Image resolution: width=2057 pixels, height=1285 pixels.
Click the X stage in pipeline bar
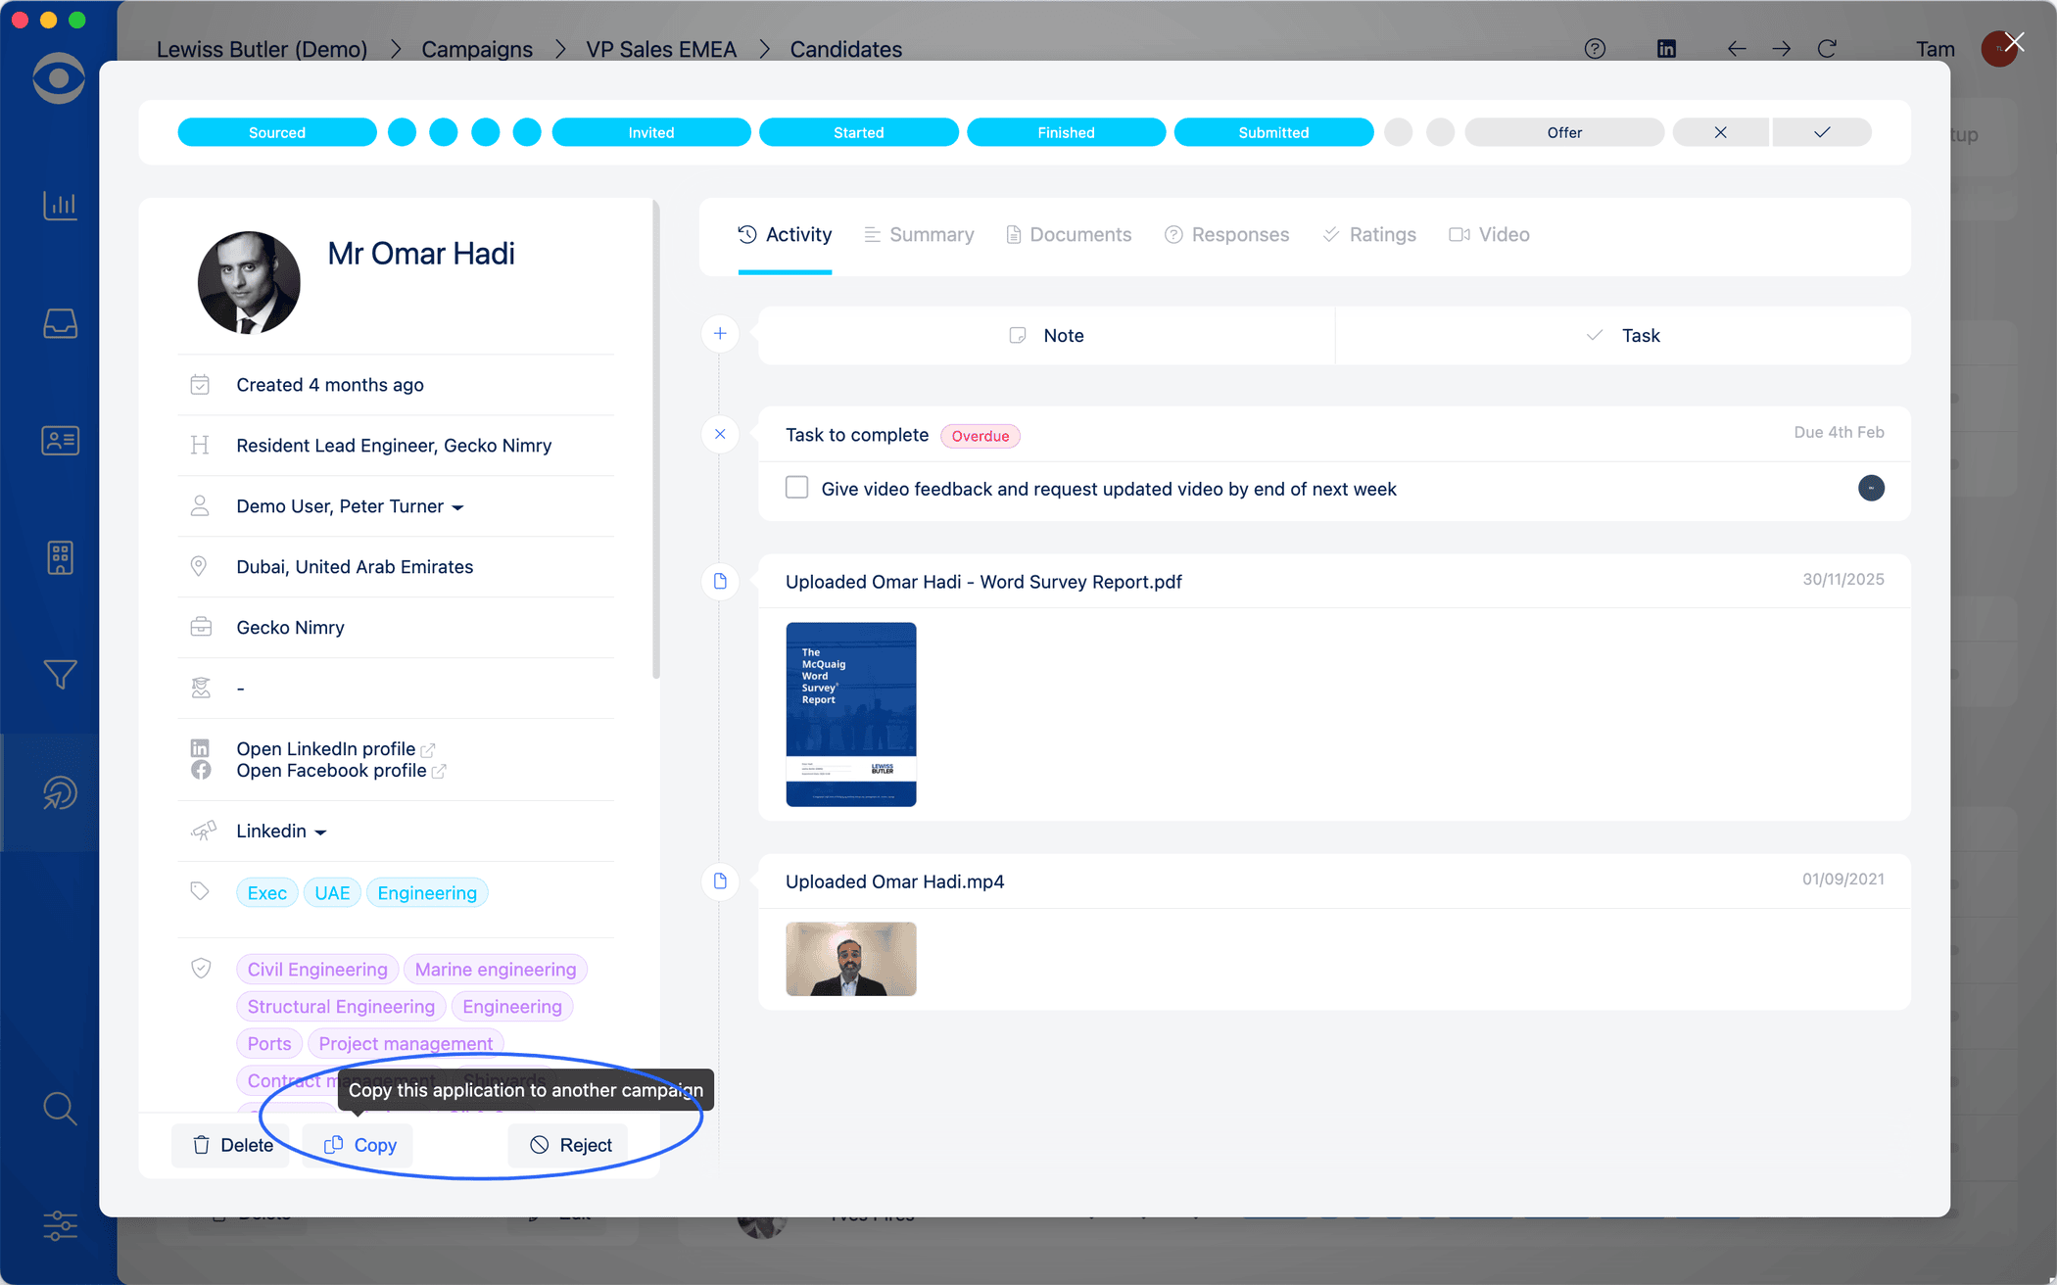(1720, 132)
